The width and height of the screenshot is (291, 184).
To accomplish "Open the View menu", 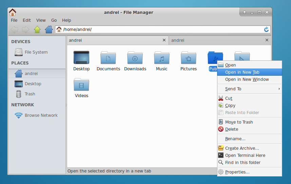I will pyautogui.click(x=41, y=20).
